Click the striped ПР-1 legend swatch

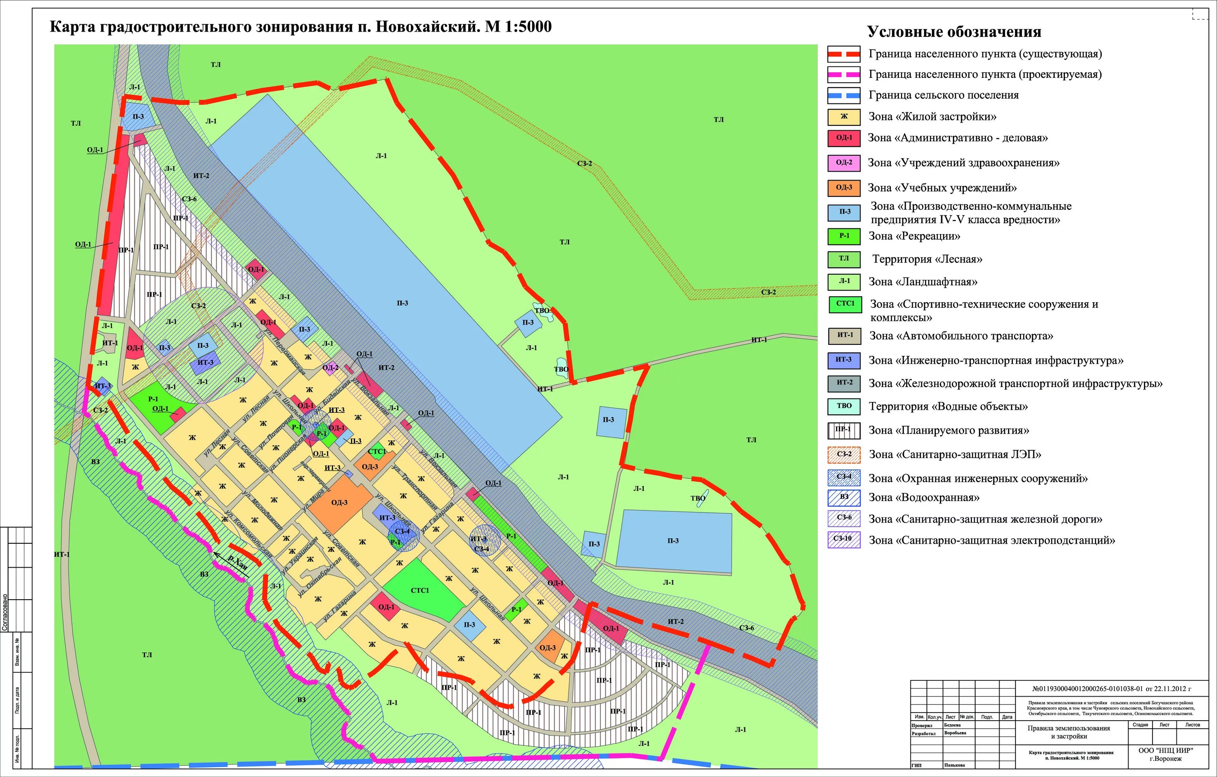[x=843, y=430]
